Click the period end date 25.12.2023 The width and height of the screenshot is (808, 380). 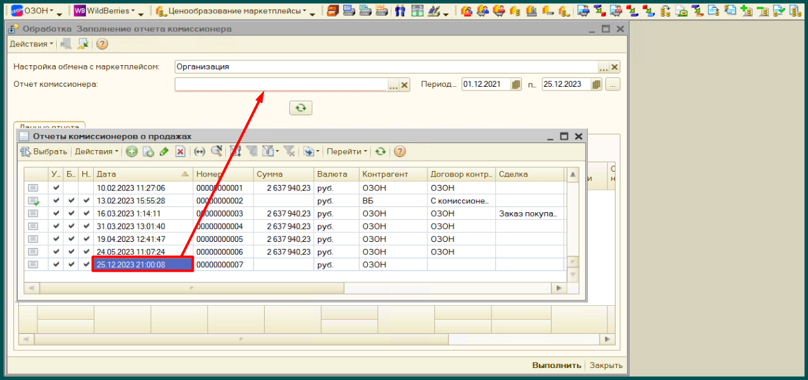567,84
